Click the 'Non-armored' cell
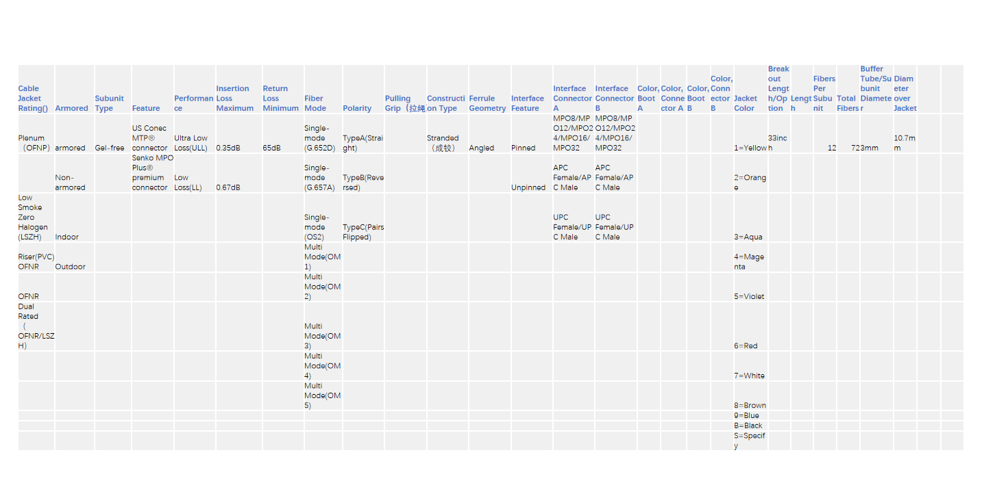This screenshot has height=498, width=982. (74, 173)
